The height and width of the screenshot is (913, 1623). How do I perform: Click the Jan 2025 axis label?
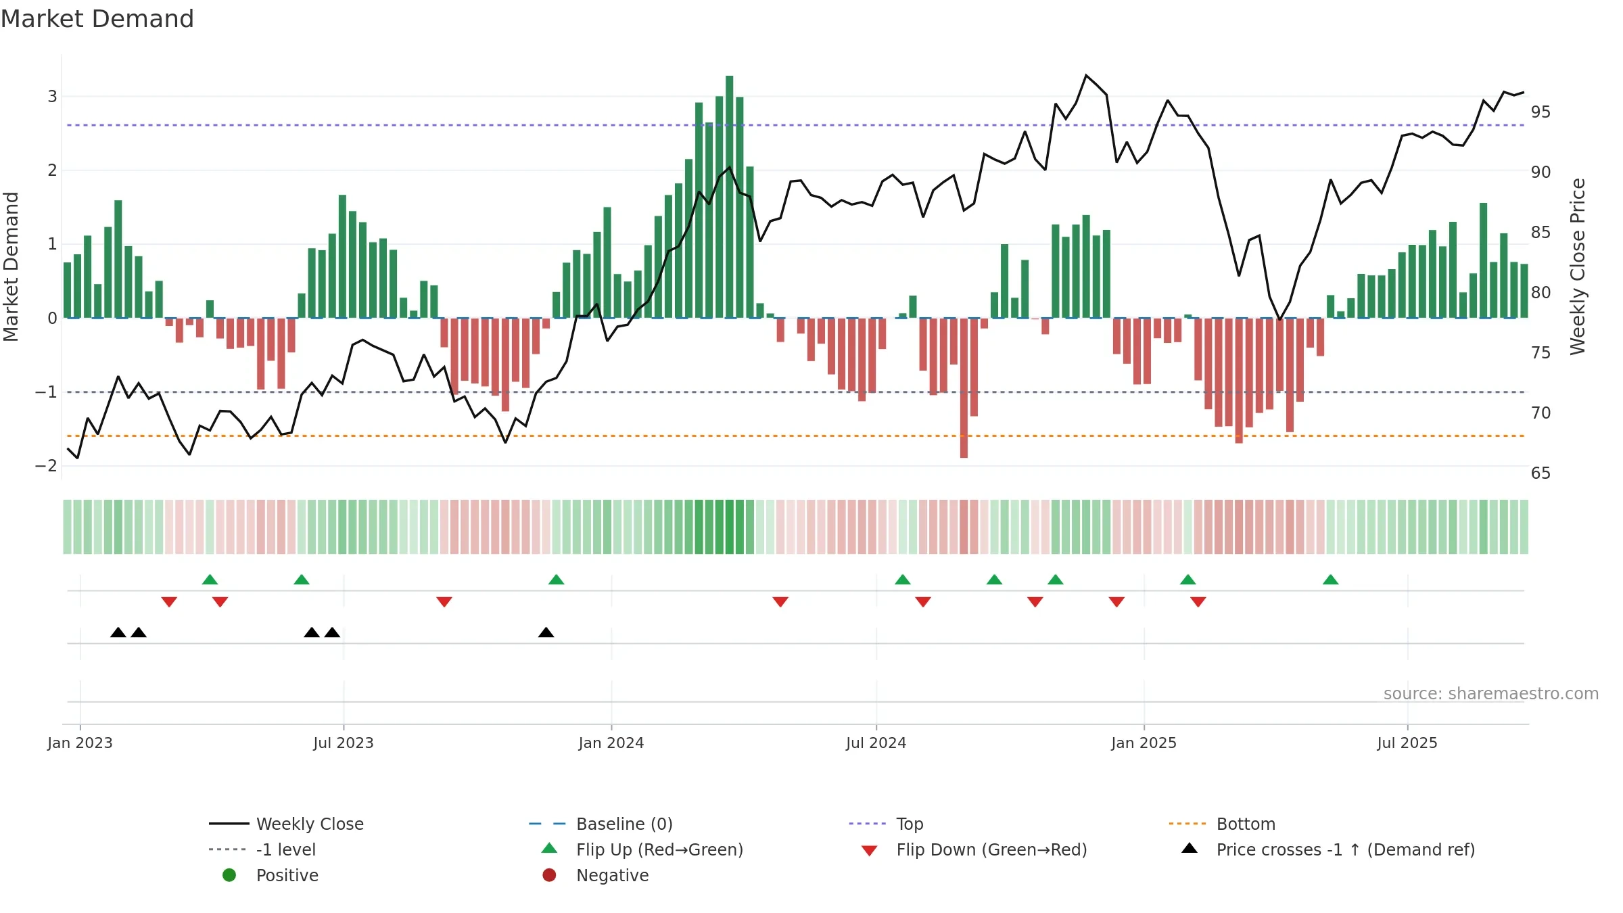[1144, 743]
